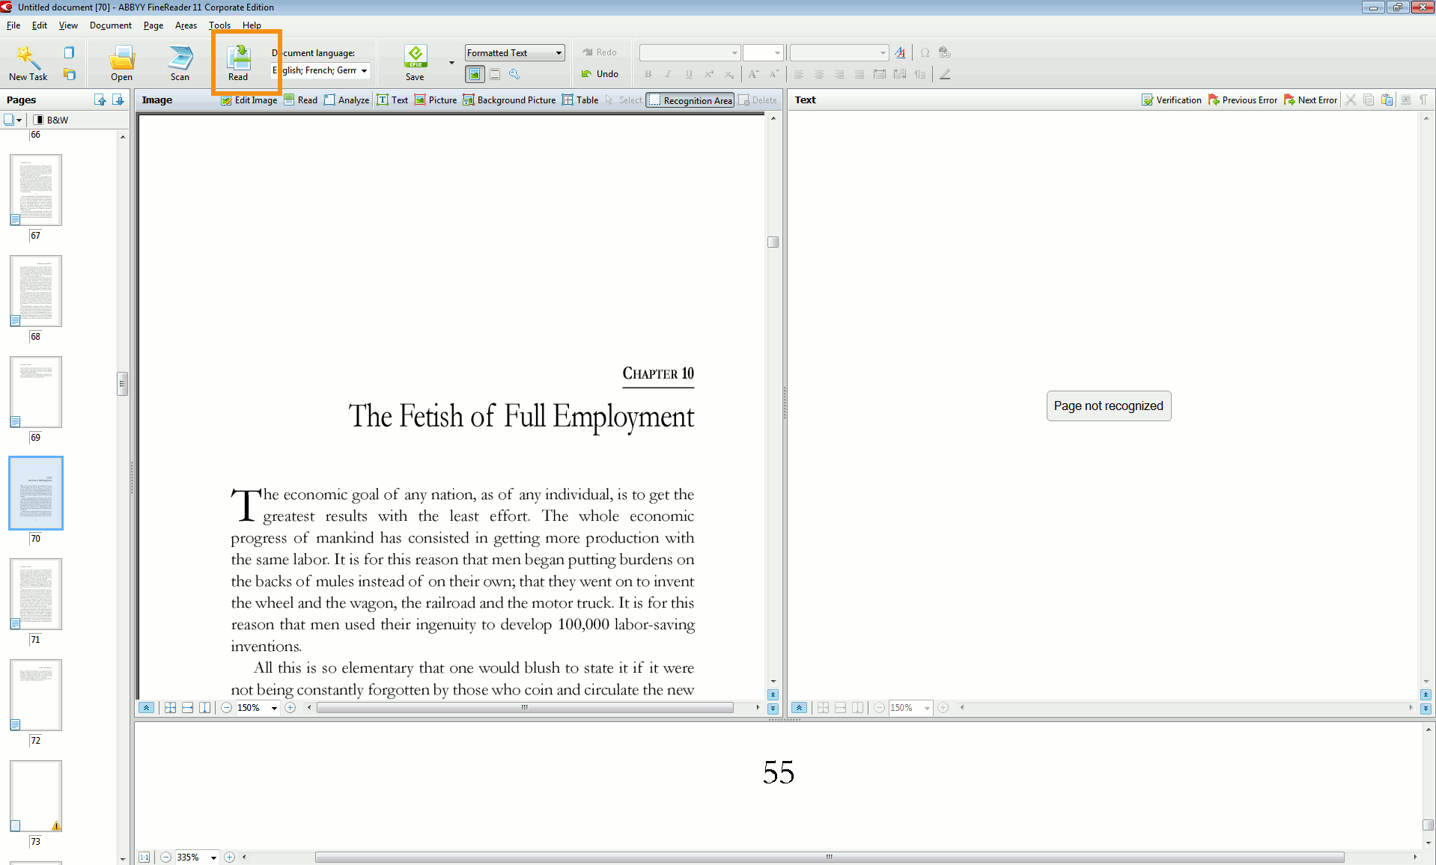Open an image file with Open button
The image size is (1436, 865).
[121, 63]
